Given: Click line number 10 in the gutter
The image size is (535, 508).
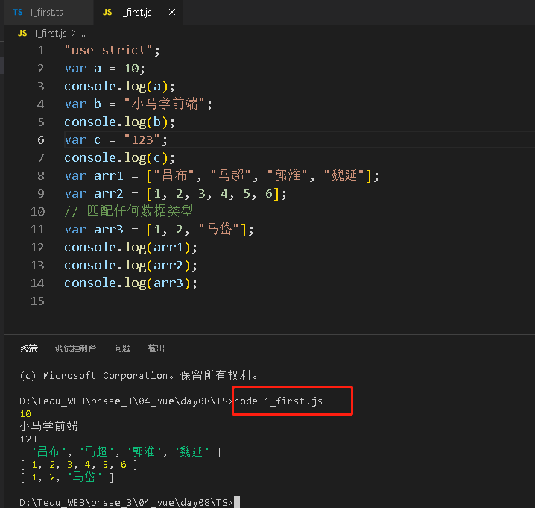Looking at the screenshot, I should (x=37, y=212).
